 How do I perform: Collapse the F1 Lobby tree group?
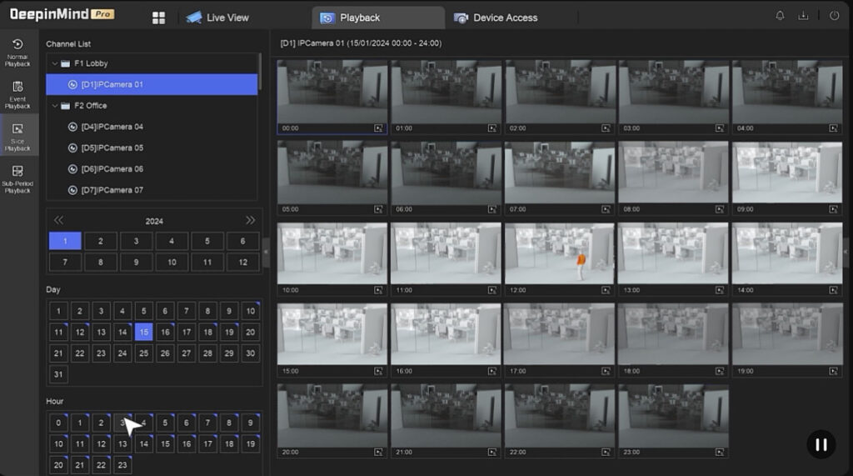(x=55, y=63)
